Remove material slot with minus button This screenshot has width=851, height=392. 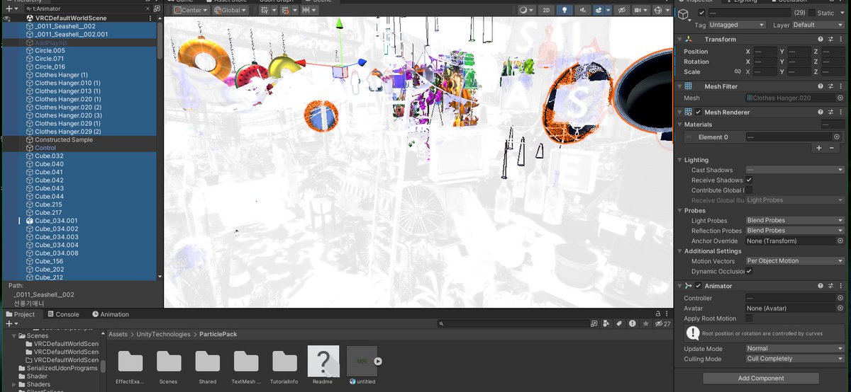point(831,148)
